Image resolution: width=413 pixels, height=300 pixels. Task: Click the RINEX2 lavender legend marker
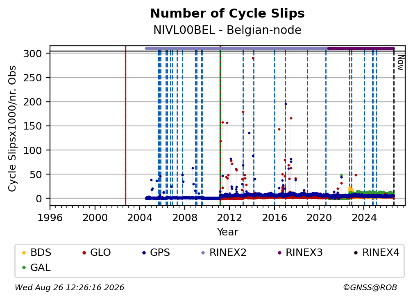tap(203, 253)
